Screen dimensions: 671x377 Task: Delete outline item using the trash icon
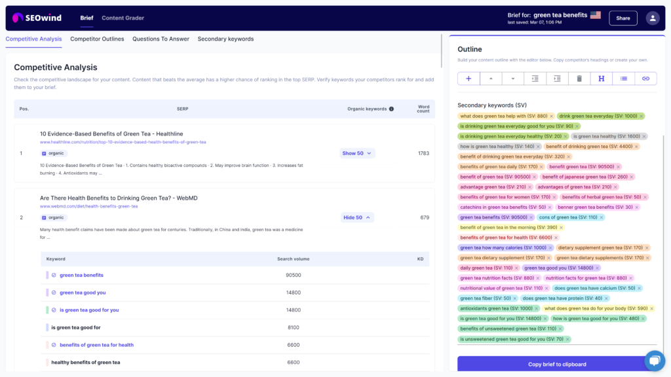(x=579, y=79)
